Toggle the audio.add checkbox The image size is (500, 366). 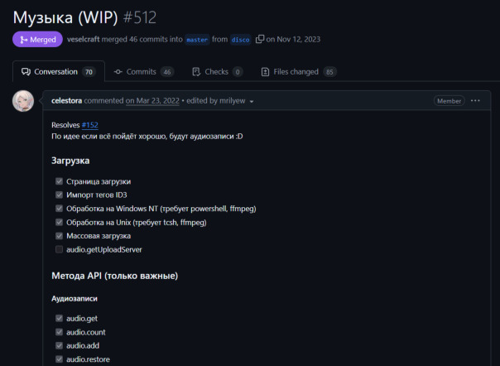point(59,345)
